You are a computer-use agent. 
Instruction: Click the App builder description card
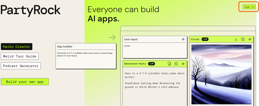(x=86, y=56)
